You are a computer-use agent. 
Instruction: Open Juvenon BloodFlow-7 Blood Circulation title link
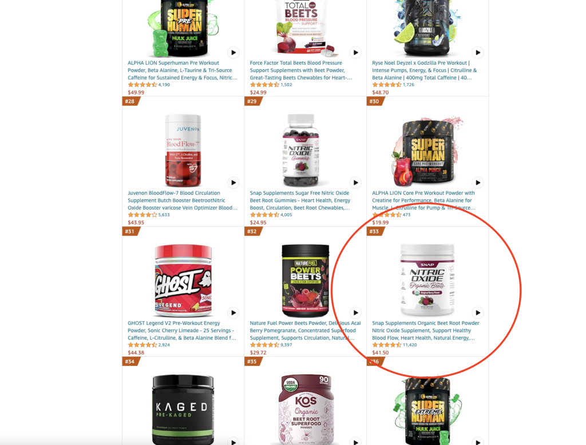click(x=183, y=200)
